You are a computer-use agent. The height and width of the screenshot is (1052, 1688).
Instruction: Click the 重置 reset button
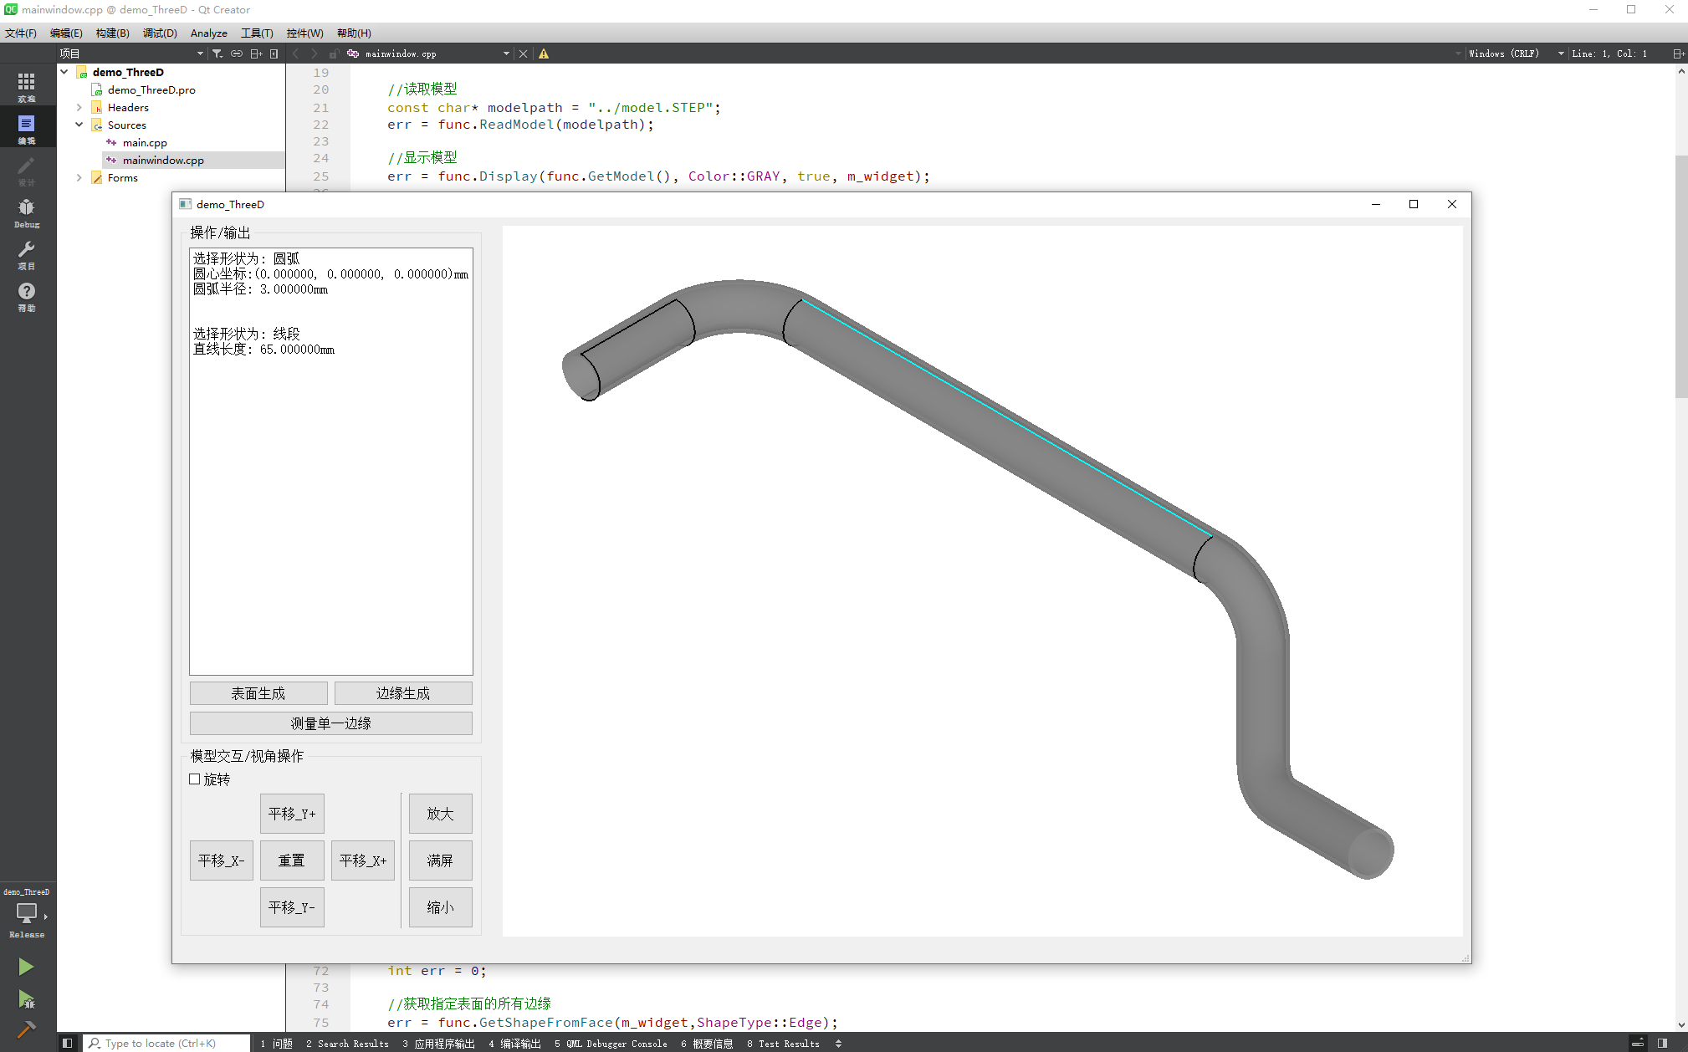(x=292, y=860)
